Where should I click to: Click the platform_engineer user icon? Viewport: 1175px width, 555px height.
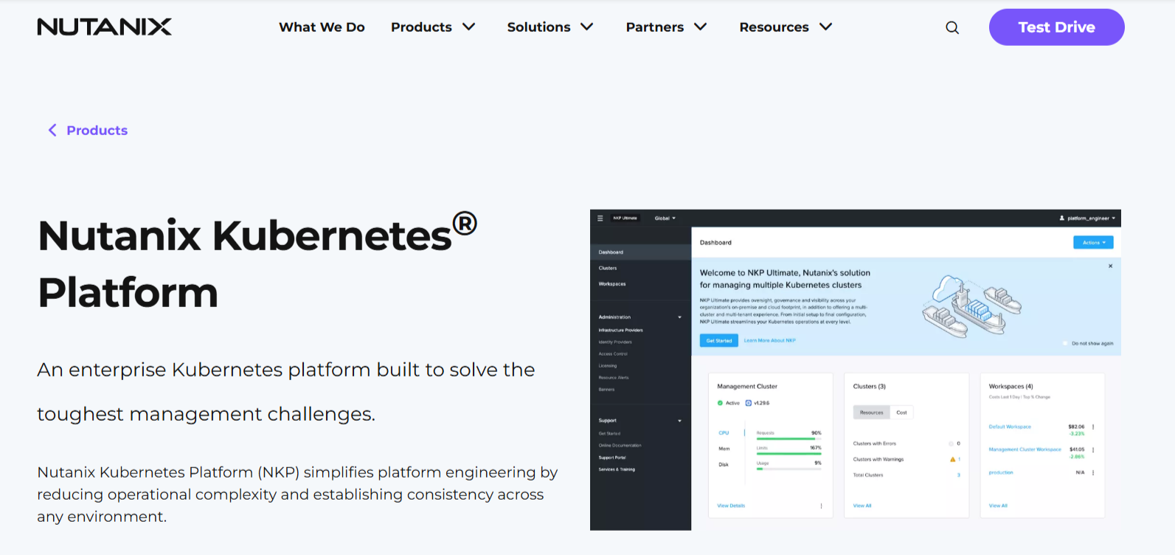coord(1062,218)
